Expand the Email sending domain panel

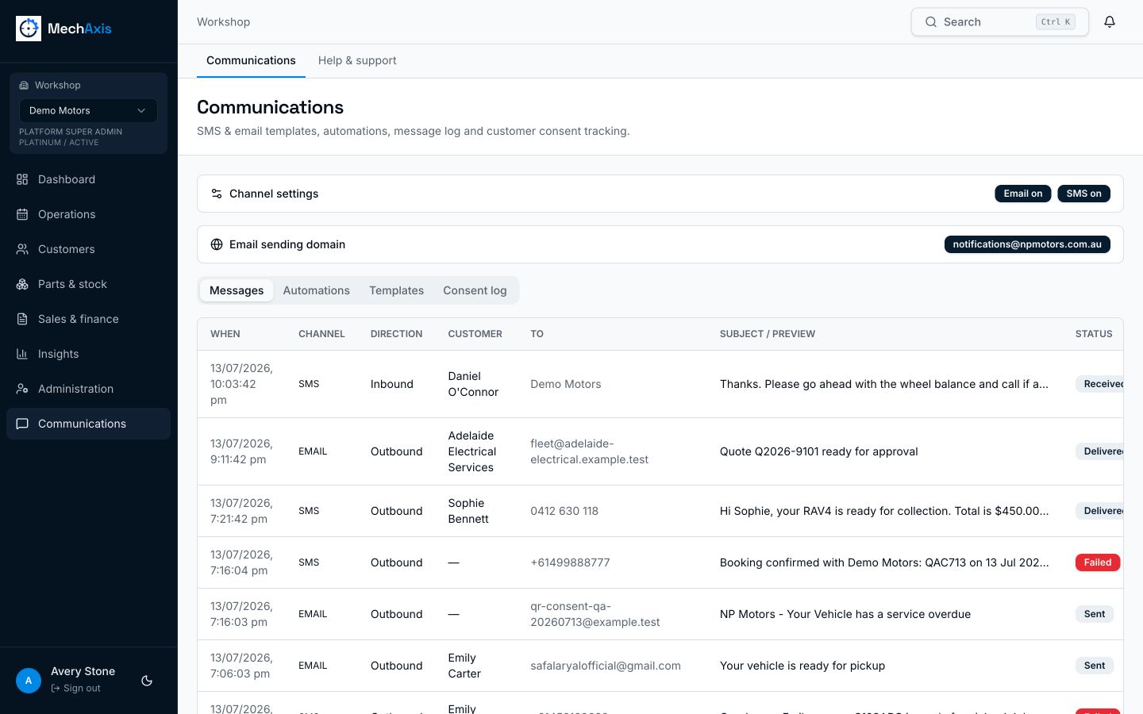click(x=660, y=244)
